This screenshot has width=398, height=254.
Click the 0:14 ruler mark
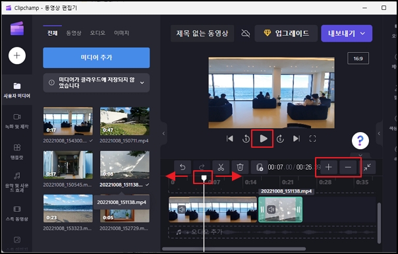[x=250, y=182]
